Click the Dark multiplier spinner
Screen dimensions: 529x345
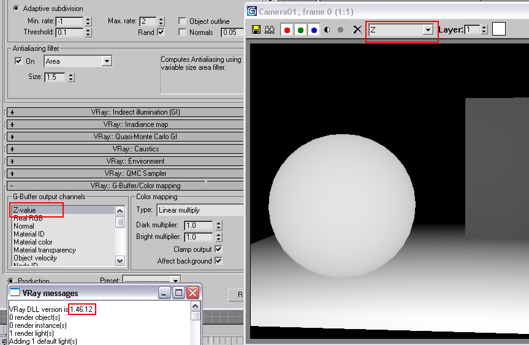(x=219, y=226)
